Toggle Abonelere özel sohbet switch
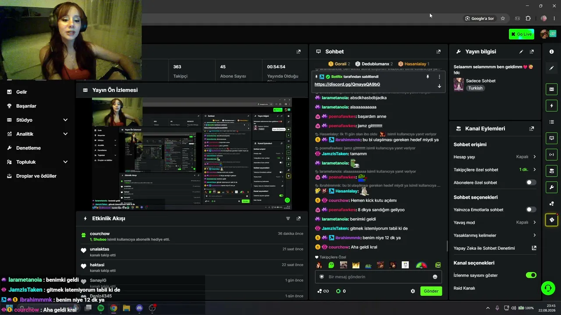Viewport: 561px width, 315px height. click(x=531, y=182)
